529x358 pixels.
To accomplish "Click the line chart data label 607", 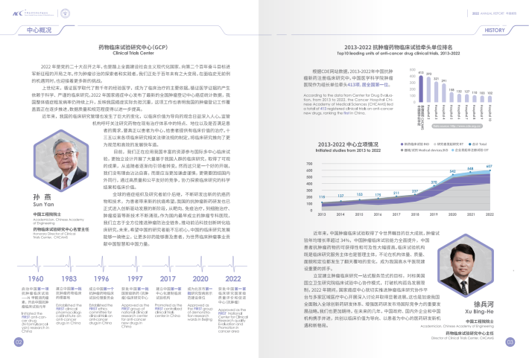I will (x=490, y=166).
